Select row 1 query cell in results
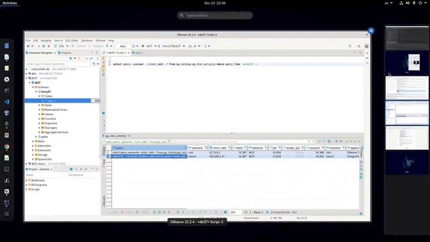Viewport: 430px width, 242px height. click(149, 153)
